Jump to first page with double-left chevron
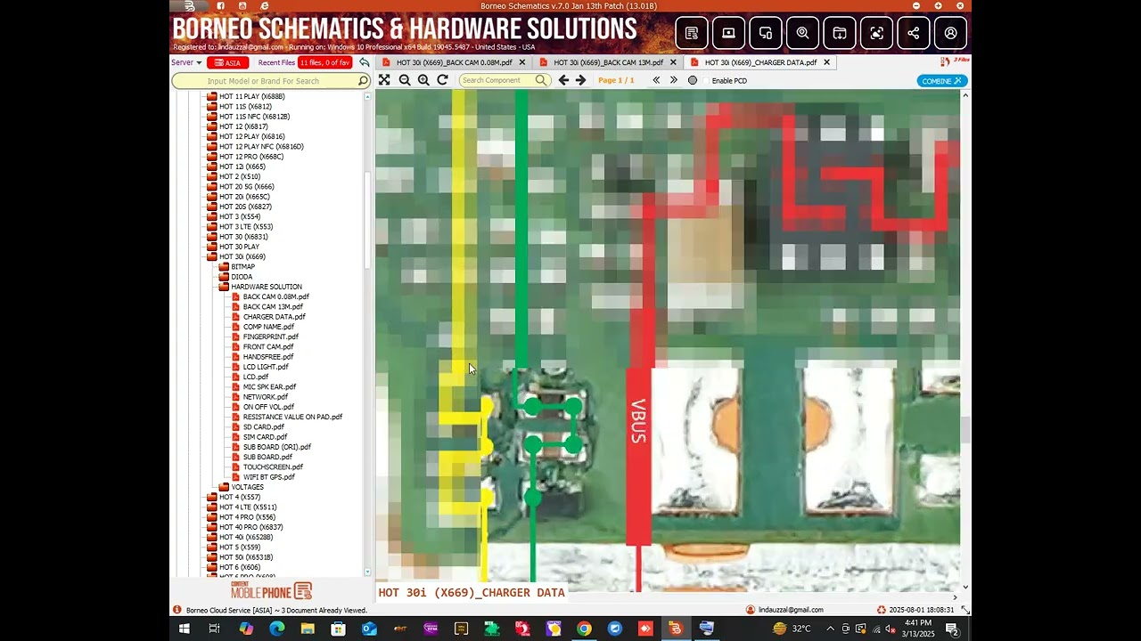1141x641 pixels. 656,80
